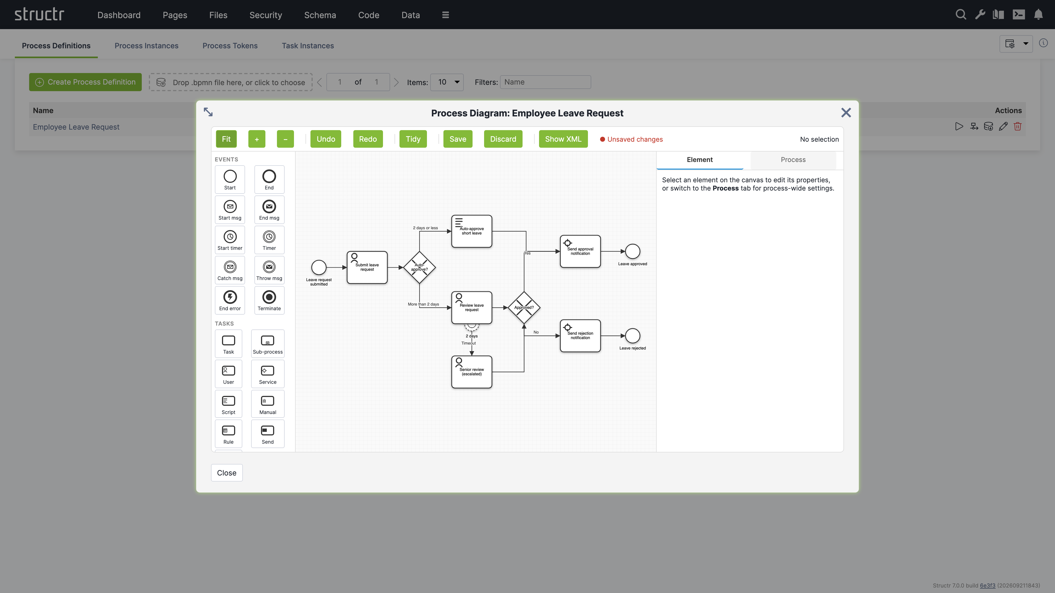Click Create Process Definition button
The width and height of the screenshot is (1055, 593).
click(85, 82)
